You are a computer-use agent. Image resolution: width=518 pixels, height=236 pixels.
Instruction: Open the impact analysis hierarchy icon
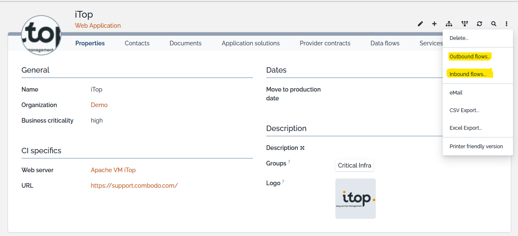449,24
